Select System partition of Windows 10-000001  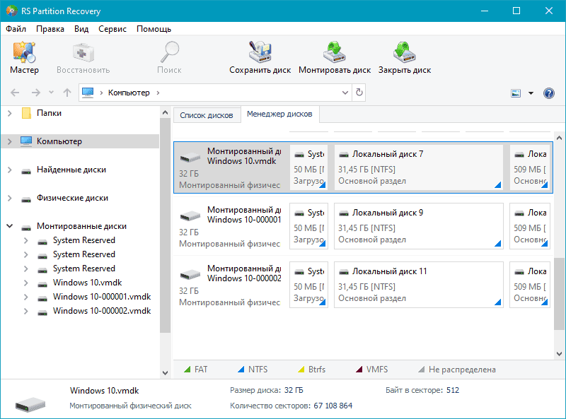(x=308, y=226)
